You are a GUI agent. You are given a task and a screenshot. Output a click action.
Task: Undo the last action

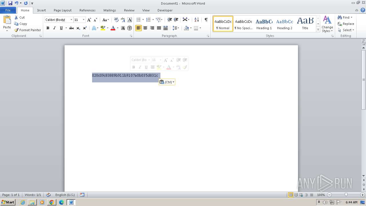pyautogui.click(x=16, y=3)
